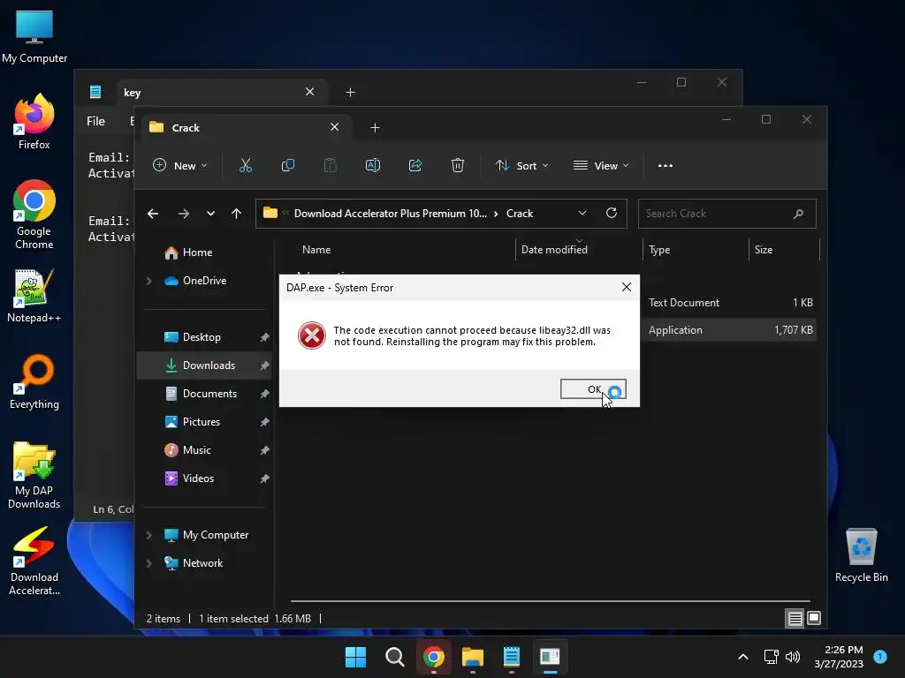Open the My Computer desktop icon
Image resolution: width=905 pixels, height=678 pixels.
[x=34, y=36]
